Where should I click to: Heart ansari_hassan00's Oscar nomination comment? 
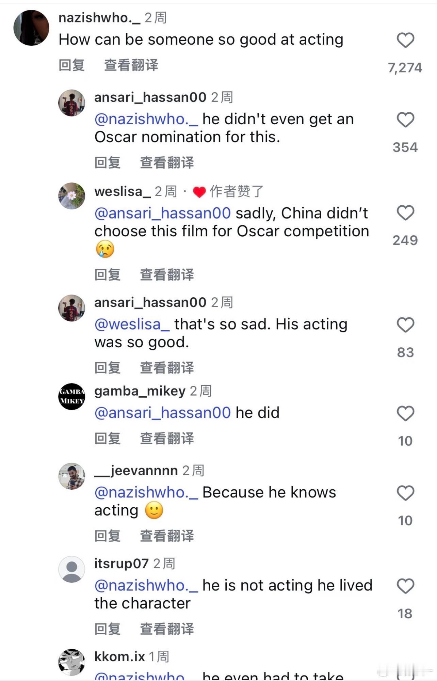pos(405,120)
